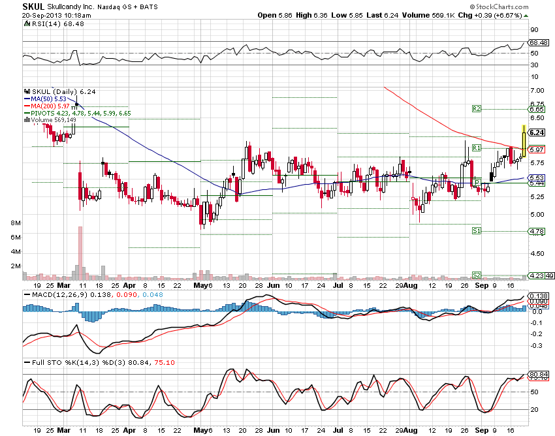
Task: Click the 7.00 price axis label
Action: click(x=537, y=91)
